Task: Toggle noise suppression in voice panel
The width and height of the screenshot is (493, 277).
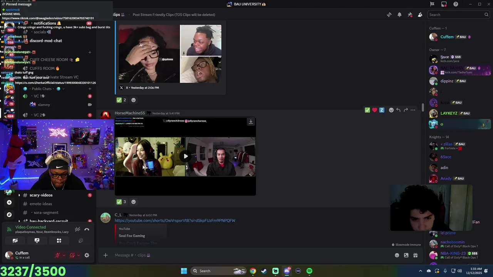Action: coord(77,229)
